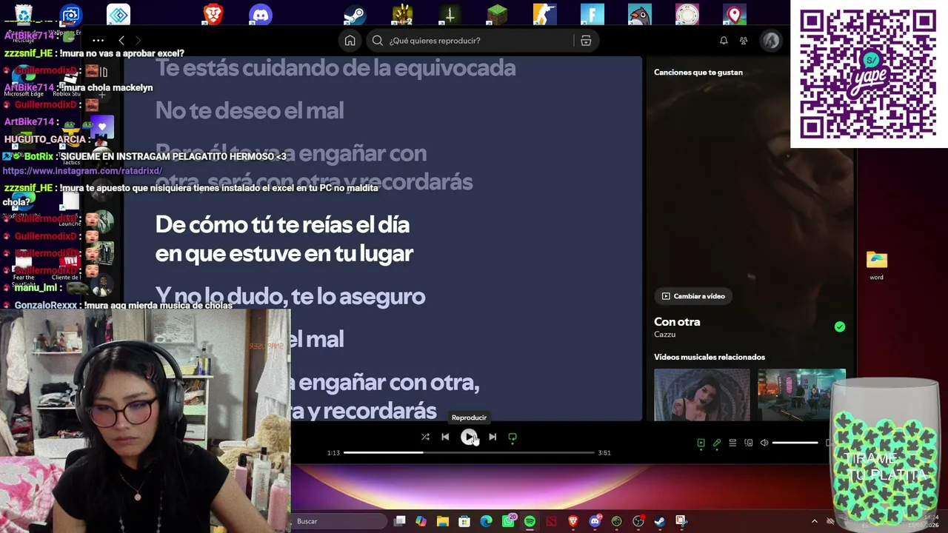Open WhatsApp from the taskbar
The image size is (948, 533).
[508, 521]
